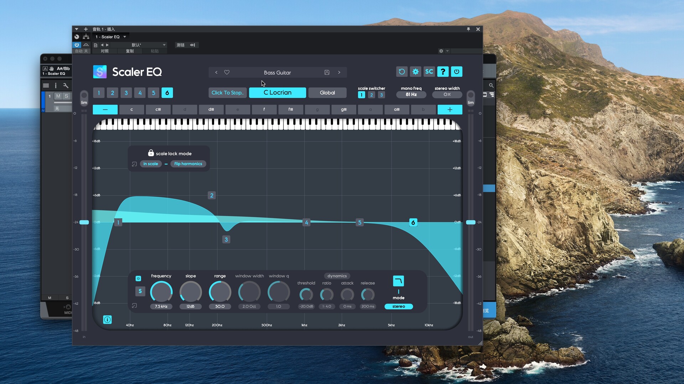Click the expand icon in scale lock panel
The height and width of the screenshot is (384, 684).
point(134,164)
